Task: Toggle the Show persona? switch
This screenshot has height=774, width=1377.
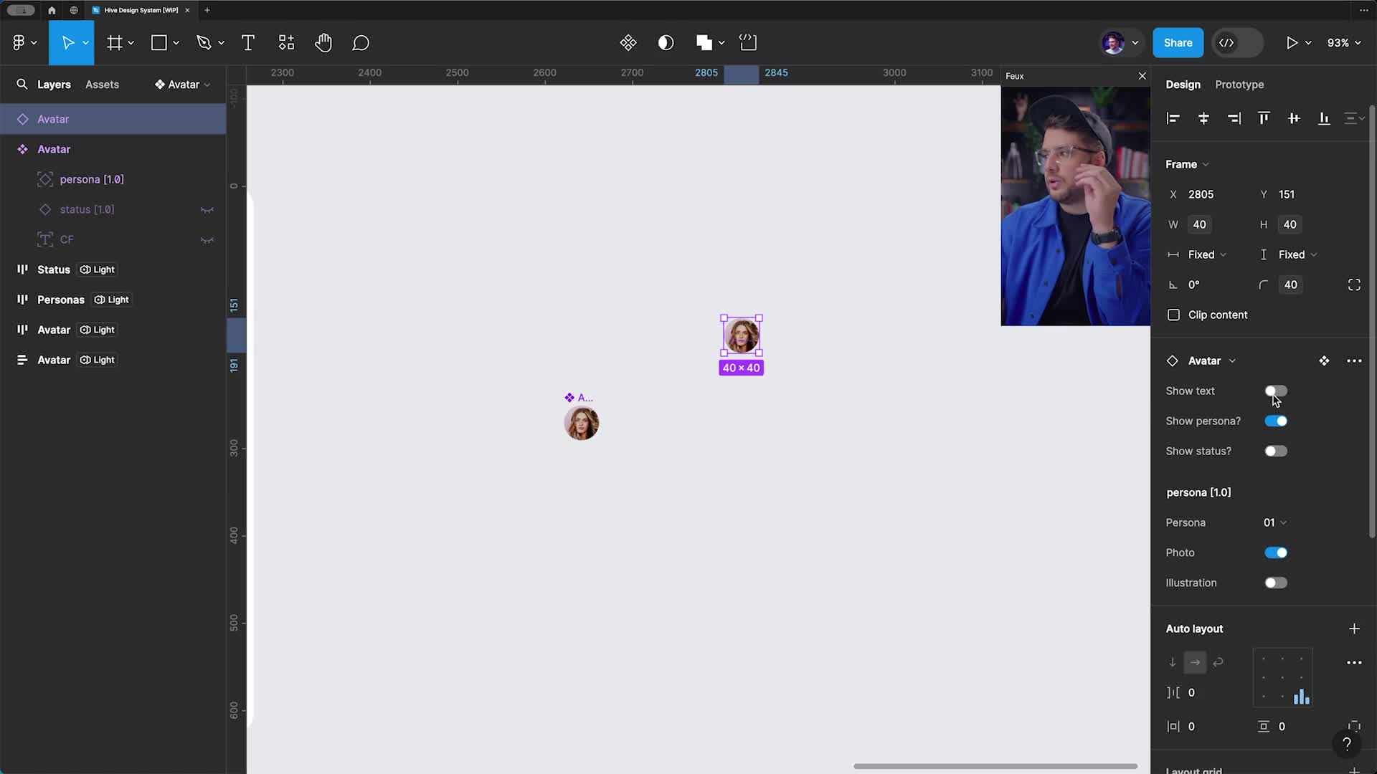Action: point(1276,421)
